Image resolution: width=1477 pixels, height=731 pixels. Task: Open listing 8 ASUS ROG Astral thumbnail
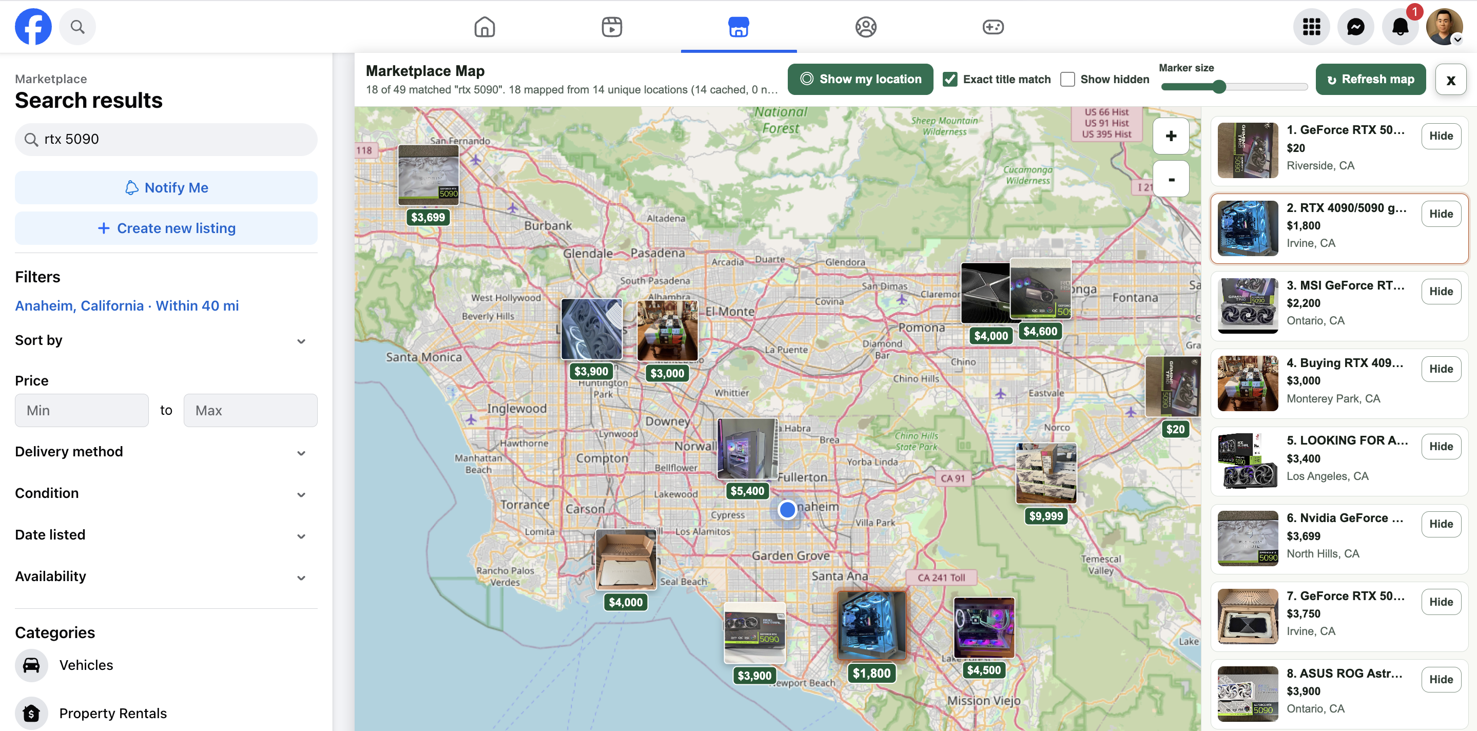[1248, 694]
